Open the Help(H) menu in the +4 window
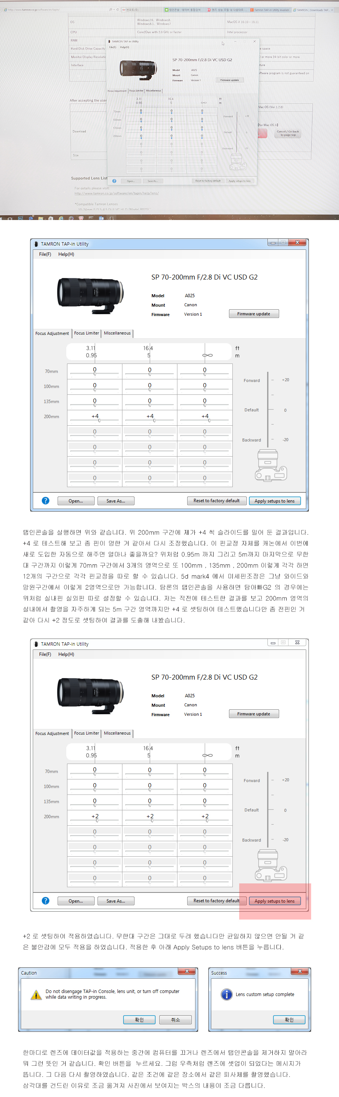 [x=66, y=254]
